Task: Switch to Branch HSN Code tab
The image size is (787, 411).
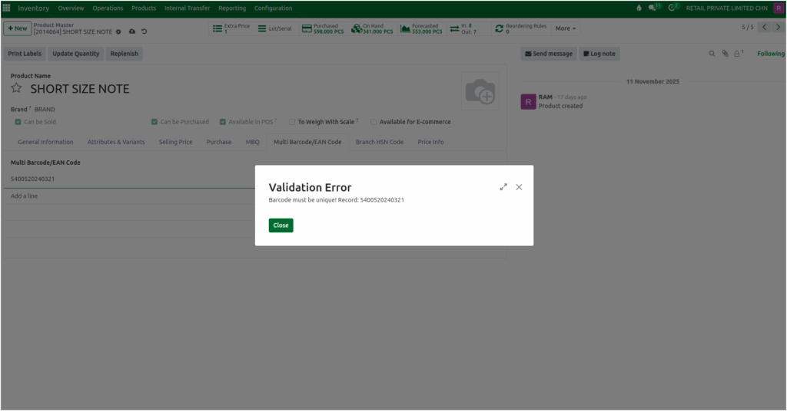Action: (x=380, y=142)
